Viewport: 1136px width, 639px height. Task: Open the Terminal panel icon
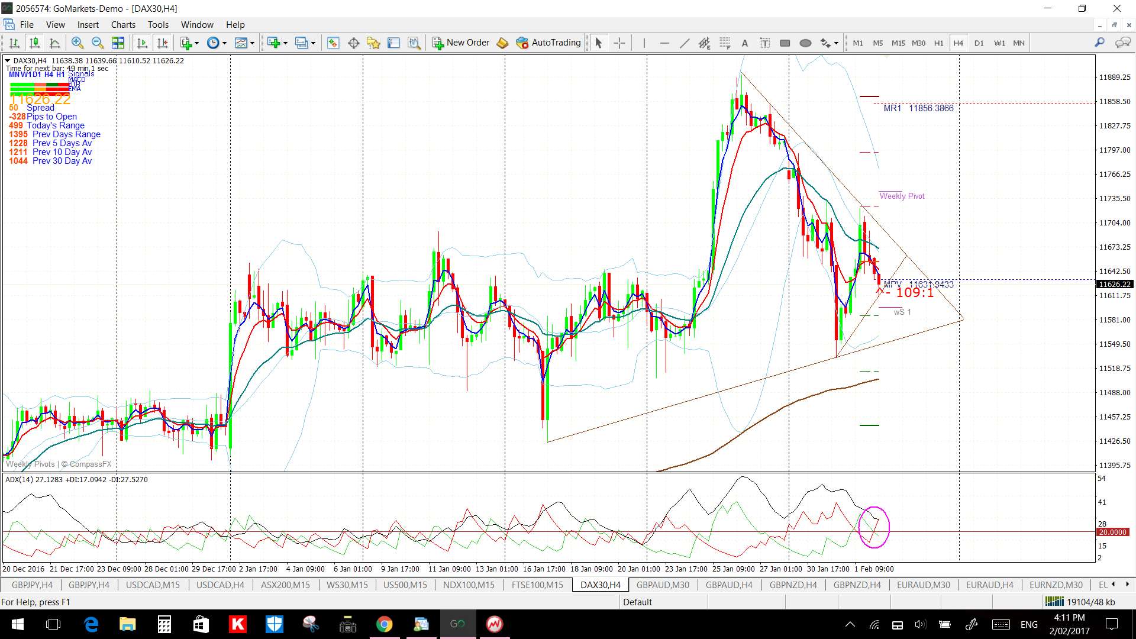tap(393, 43)
